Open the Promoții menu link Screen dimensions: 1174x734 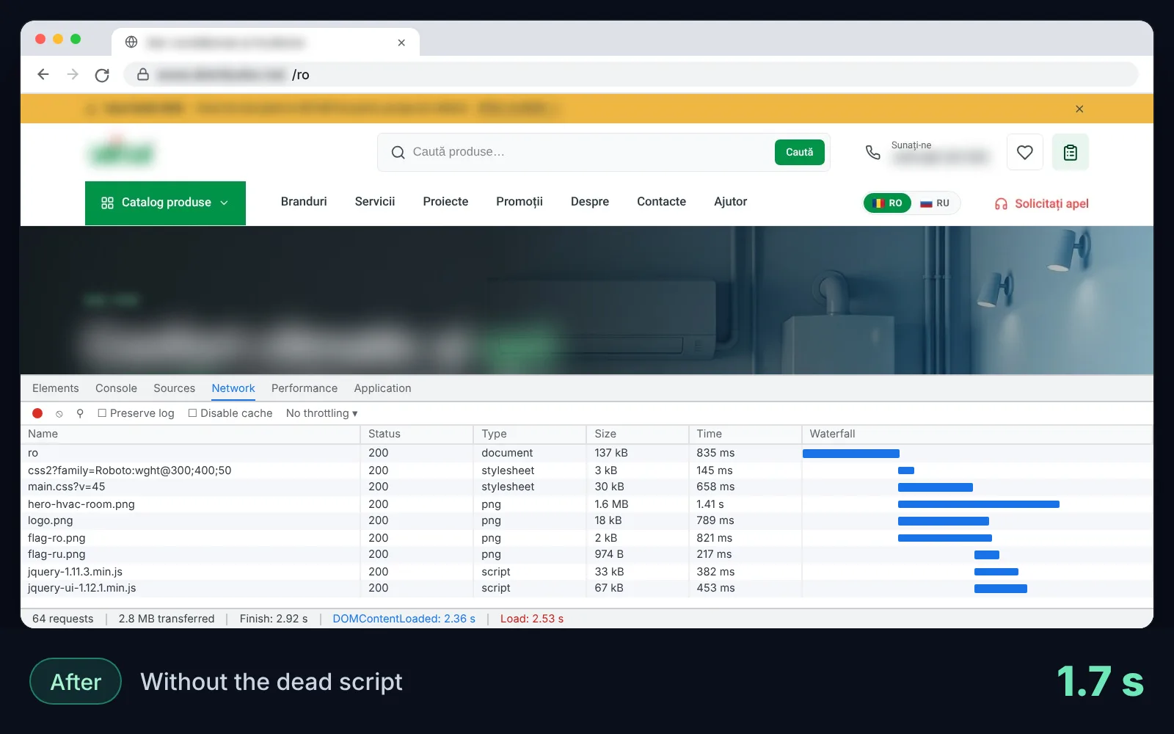(519, 202)
